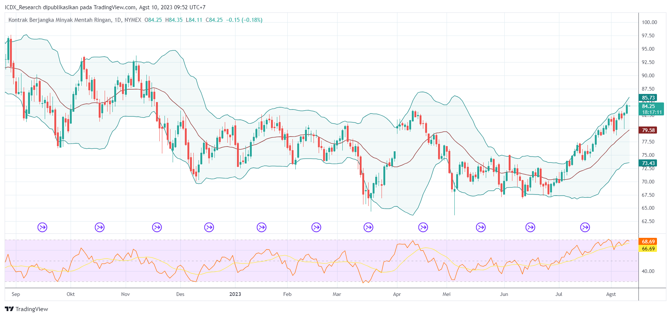Click the contract rollover marker in September
This screenshot has height=317, width=671.
click(x=43, y=227)
